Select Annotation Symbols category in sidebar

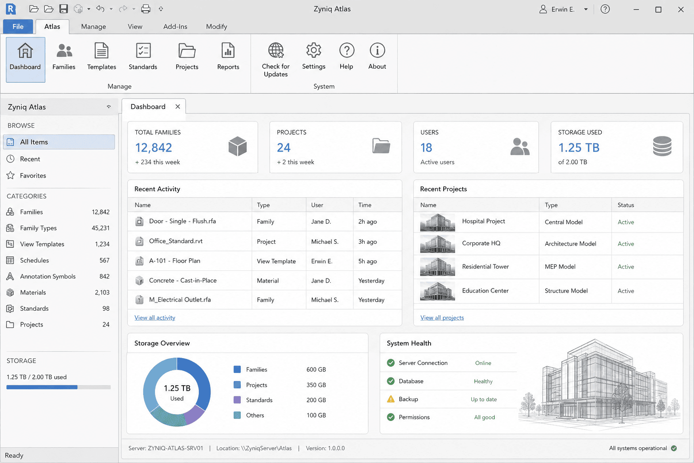(x=58, y=277)
